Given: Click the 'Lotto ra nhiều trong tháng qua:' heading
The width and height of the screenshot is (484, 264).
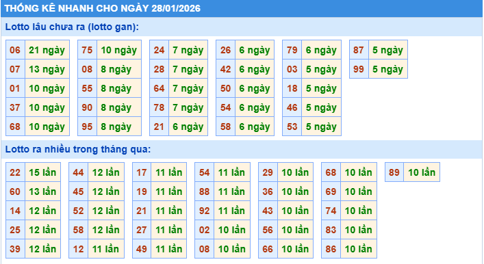Looking at the screenshot, I should 78,149.
